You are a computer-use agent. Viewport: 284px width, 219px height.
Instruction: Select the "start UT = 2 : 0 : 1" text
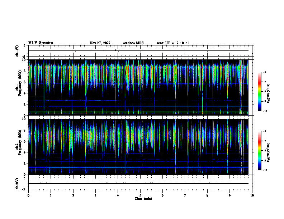173,43
